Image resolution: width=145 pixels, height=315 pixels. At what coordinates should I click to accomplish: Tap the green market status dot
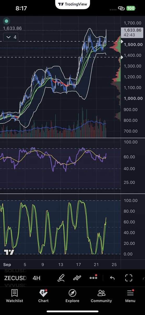pos(7,21)
